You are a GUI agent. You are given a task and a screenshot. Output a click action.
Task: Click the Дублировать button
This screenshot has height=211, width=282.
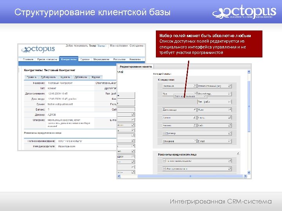(48, 77)
